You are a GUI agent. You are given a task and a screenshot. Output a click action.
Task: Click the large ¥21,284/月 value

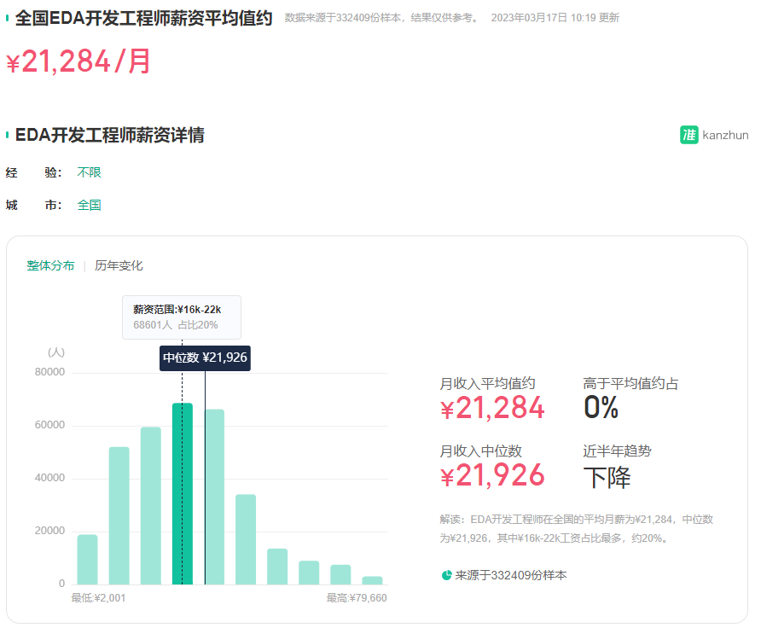[x=78, y=61]
